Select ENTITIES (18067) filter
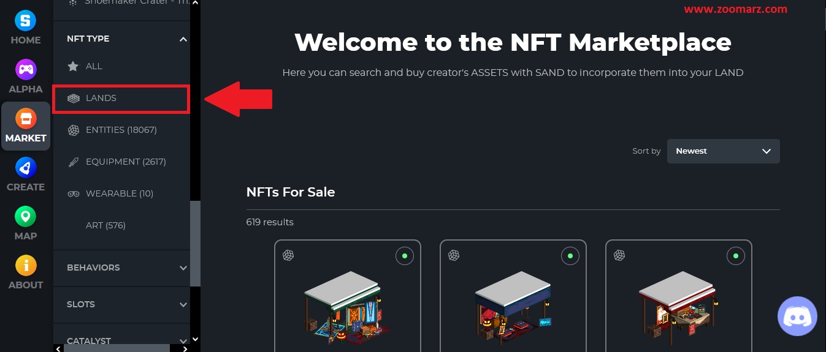The width and height of the screenshot is (826, 352). click(x=121, y=130)
